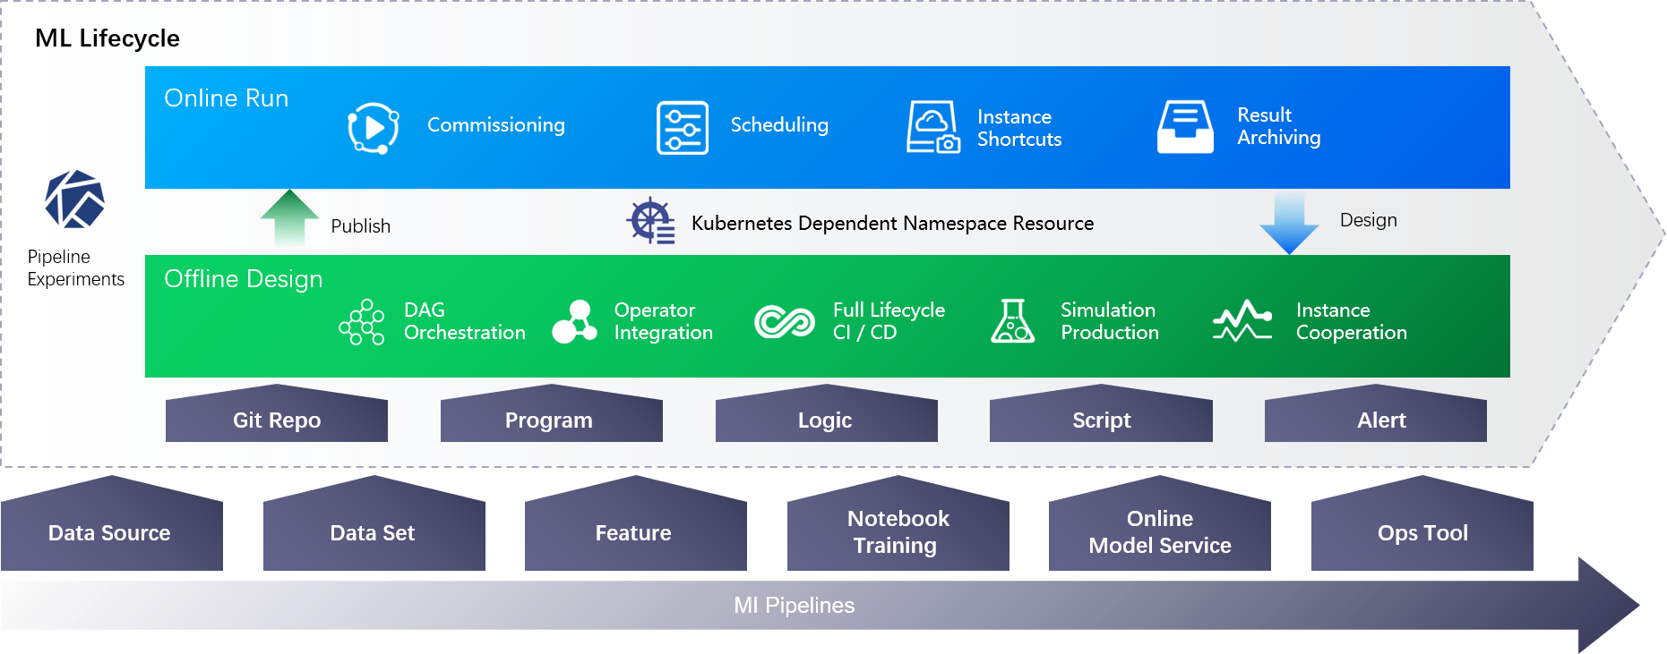Click the Commissioning label
1667x654 pixels.
[x=496, y=125]
